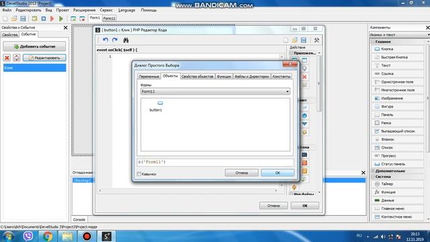Select the Быстрая Кнопка component
The width and height of the screenshot is (430, 242).
pyautogui.click(x=398, y=57)
